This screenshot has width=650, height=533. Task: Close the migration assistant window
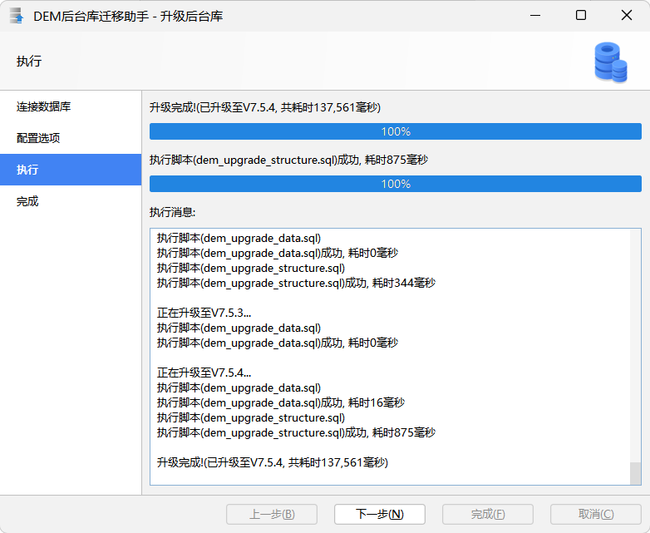(627, 15)
